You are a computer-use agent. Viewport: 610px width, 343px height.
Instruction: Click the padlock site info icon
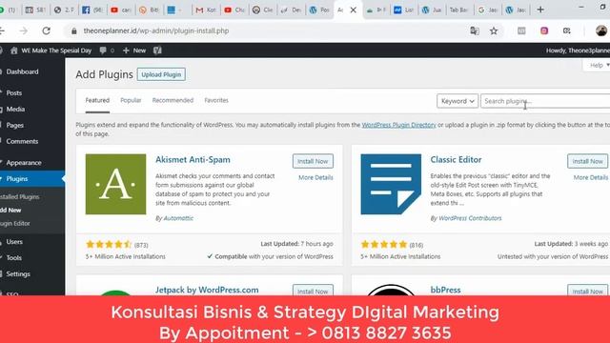click(74, 30)
